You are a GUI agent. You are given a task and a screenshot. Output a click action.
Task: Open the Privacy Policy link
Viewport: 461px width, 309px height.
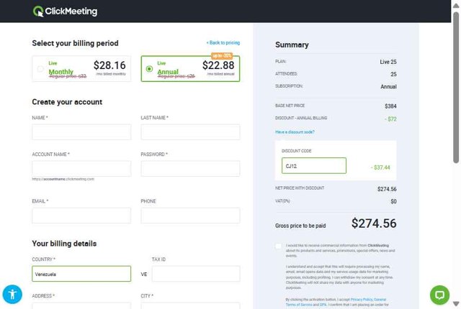click(362, 300)
